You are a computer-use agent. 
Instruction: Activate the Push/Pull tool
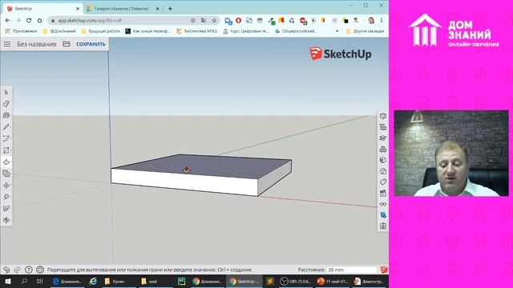coord(6,162)
